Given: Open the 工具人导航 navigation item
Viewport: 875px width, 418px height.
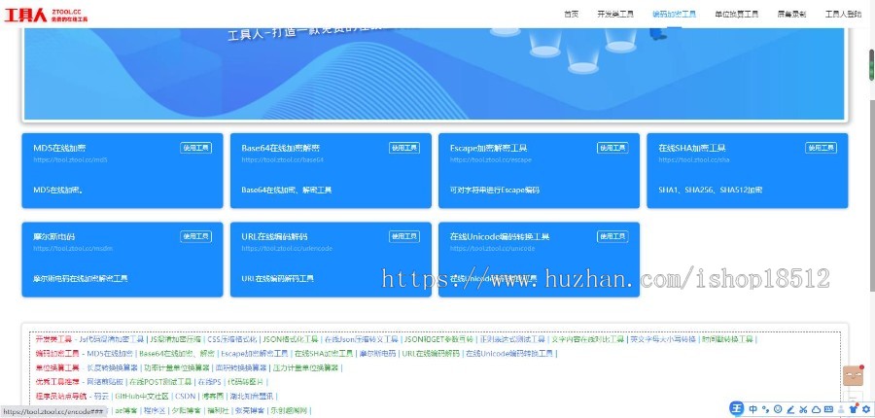Looking at the screenshot, I should click(843, 15).
